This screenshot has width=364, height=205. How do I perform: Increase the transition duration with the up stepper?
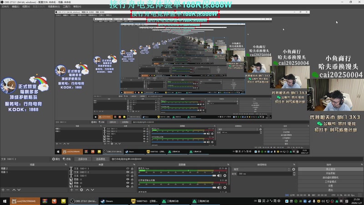pos(294,173)
